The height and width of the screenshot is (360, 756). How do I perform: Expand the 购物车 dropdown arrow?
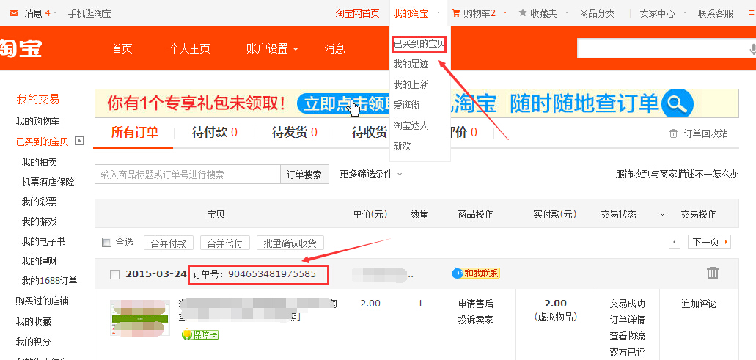pos(505,12)
